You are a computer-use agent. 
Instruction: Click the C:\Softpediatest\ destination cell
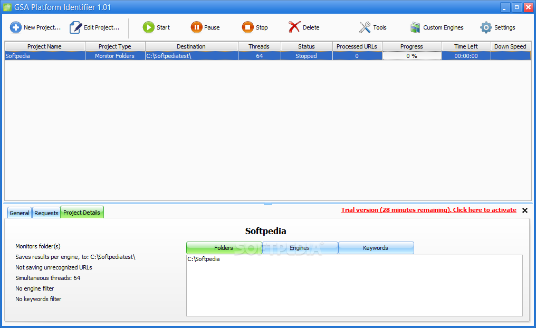(x=192, y=56)
